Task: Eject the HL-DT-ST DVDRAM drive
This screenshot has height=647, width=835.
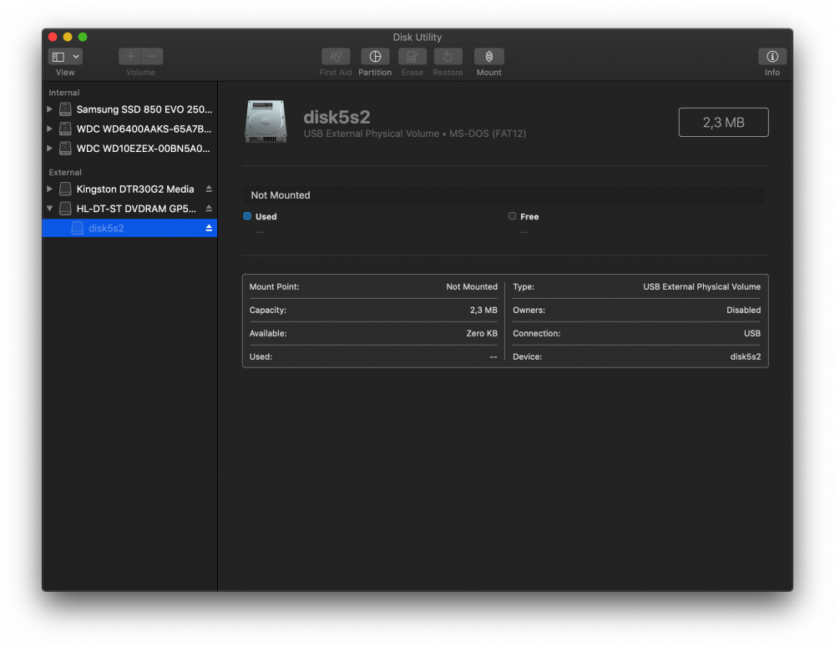Action: (x=209, y=208)
